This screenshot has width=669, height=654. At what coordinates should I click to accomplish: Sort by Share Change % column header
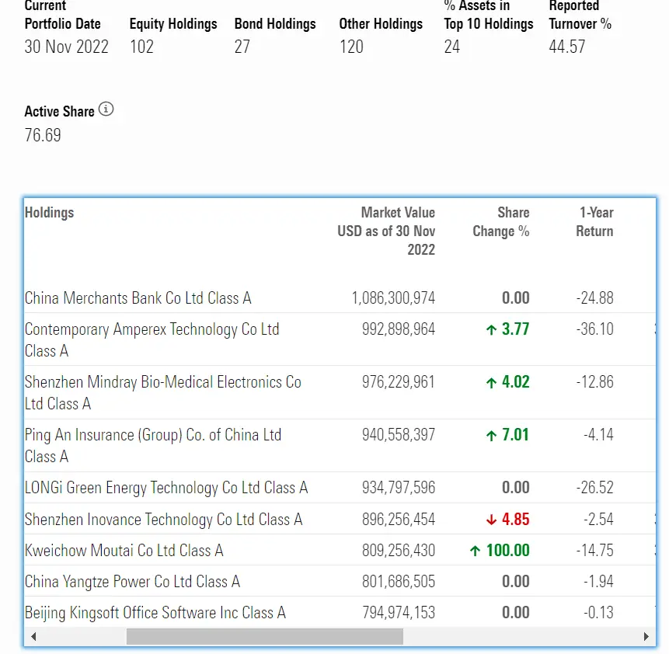[x=501, y=221]
